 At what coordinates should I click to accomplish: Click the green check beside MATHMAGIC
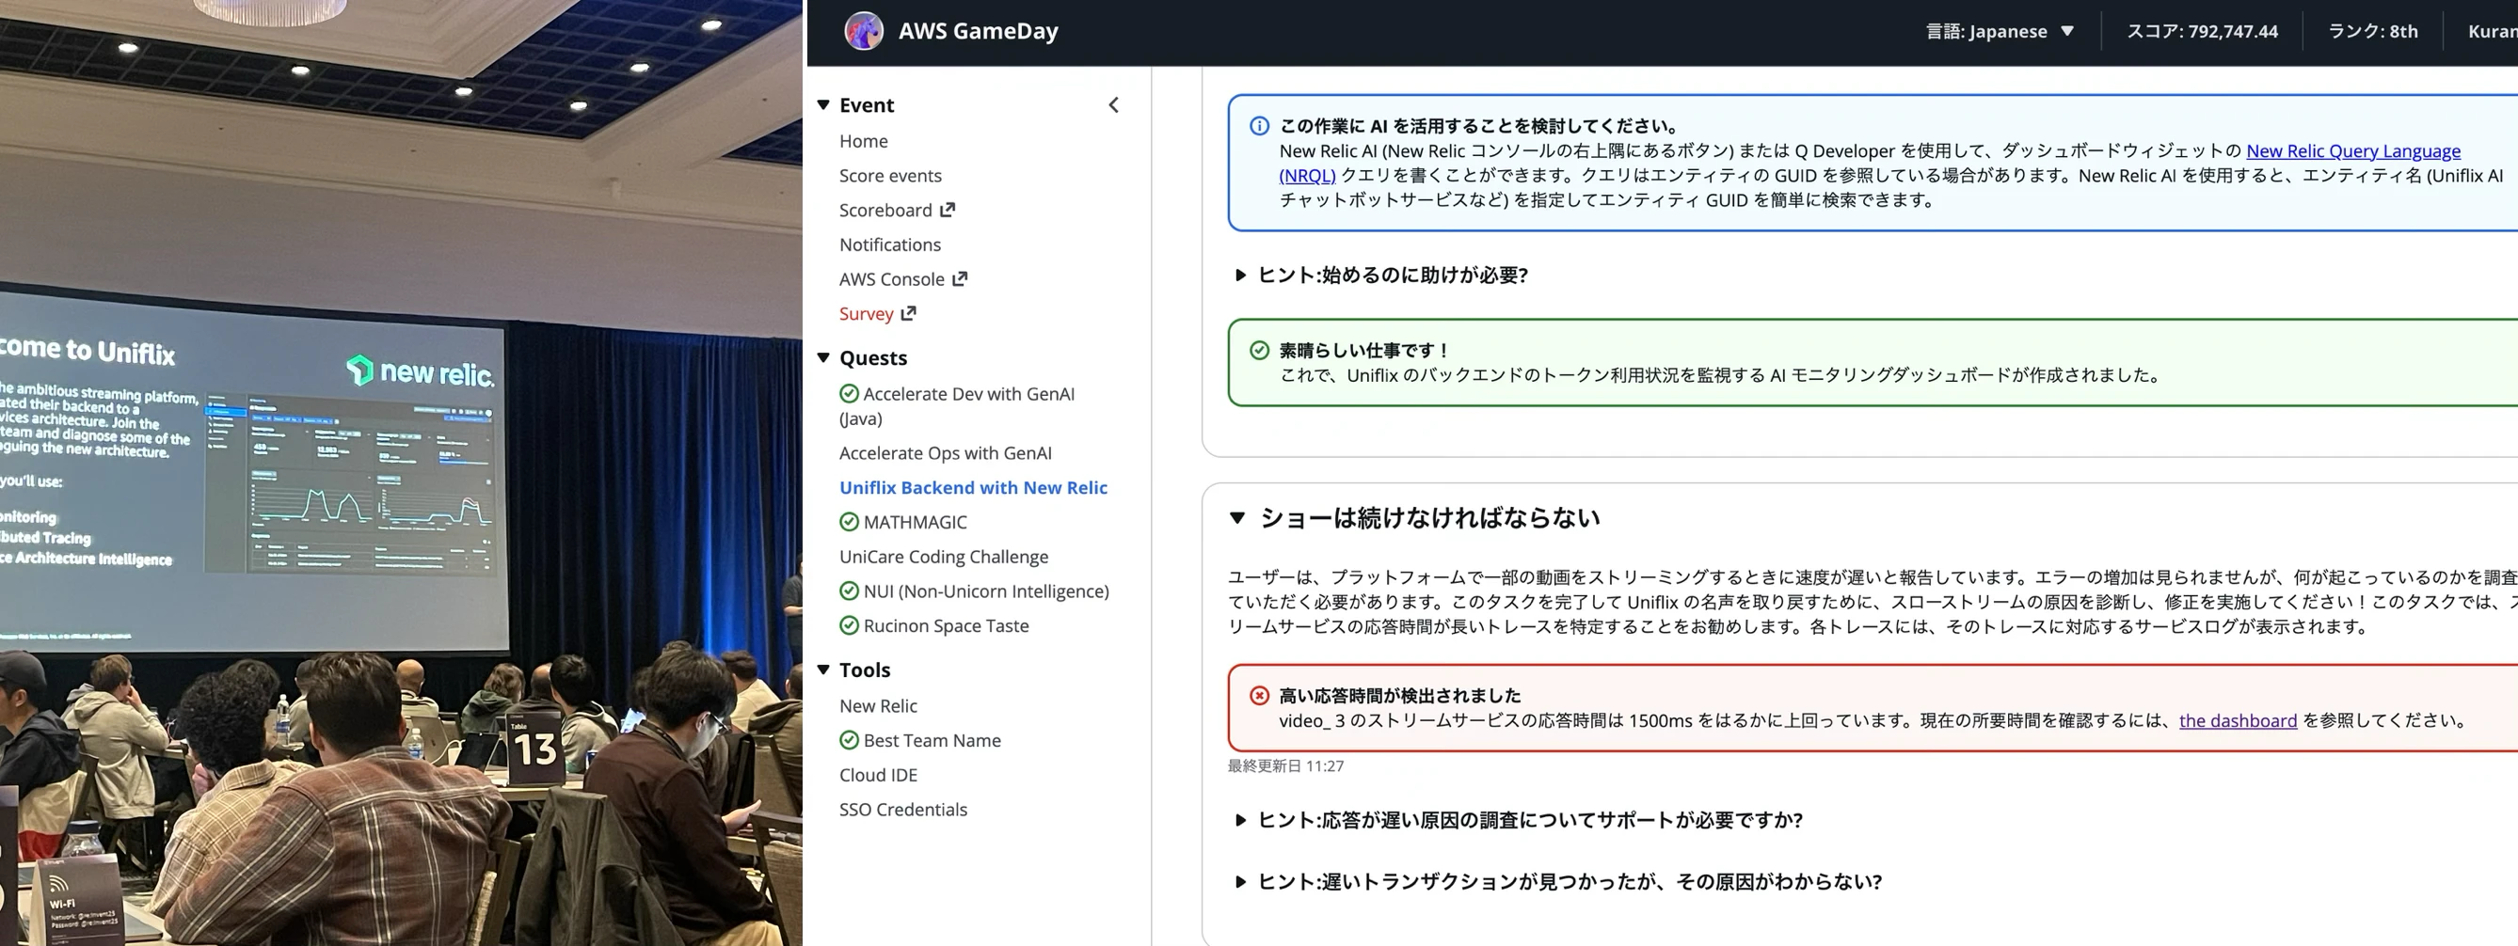850,522
